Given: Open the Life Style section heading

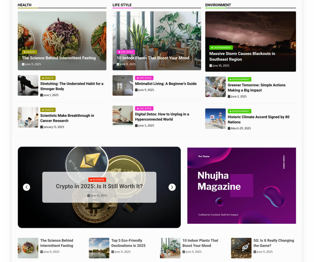Looking at the screenshot, I should click(122, 5).
